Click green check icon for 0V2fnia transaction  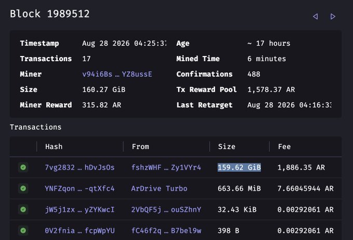tap(23, 230)
